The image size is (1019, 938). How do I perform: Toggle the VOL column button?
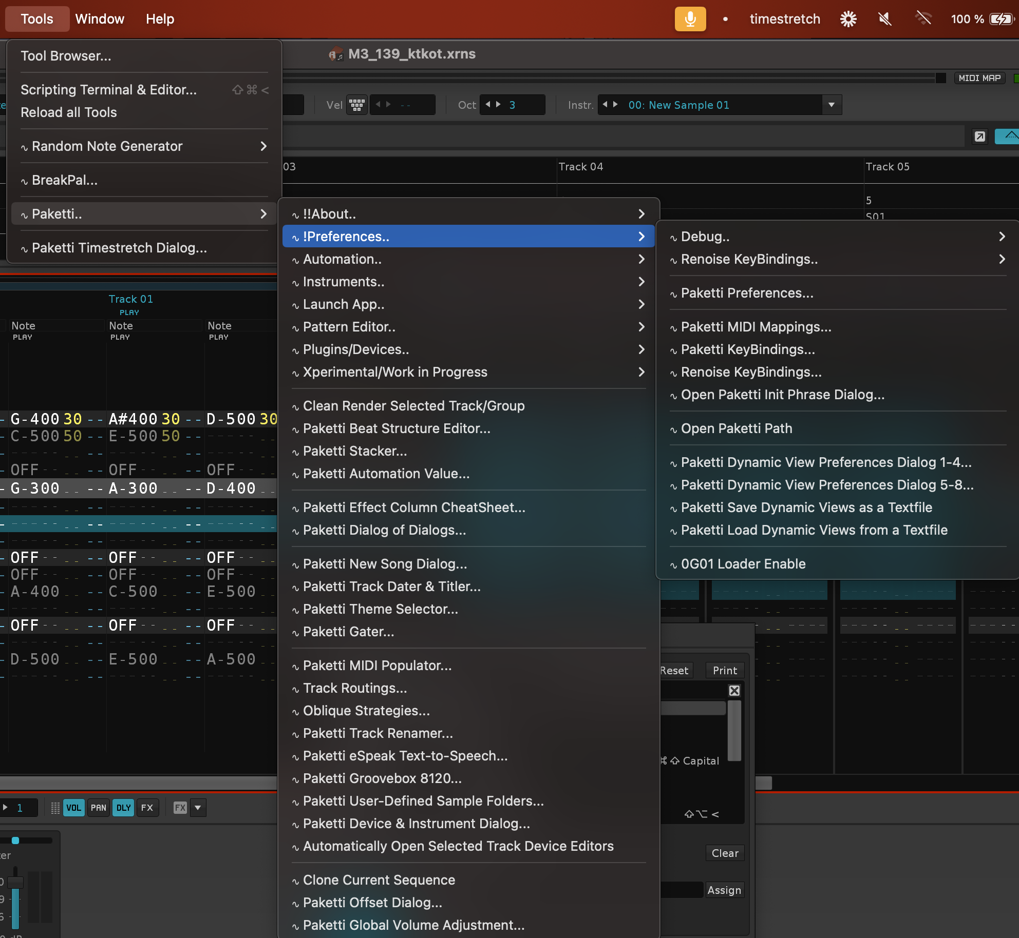(x=73, y=808)
